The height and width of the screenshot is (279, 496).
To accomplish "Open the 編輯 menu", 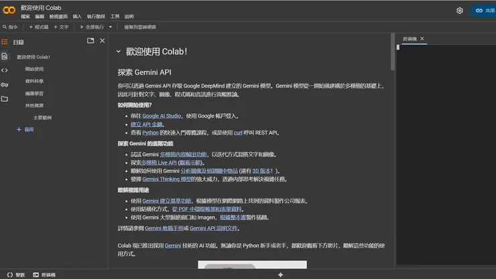I will tap(40, 17).
